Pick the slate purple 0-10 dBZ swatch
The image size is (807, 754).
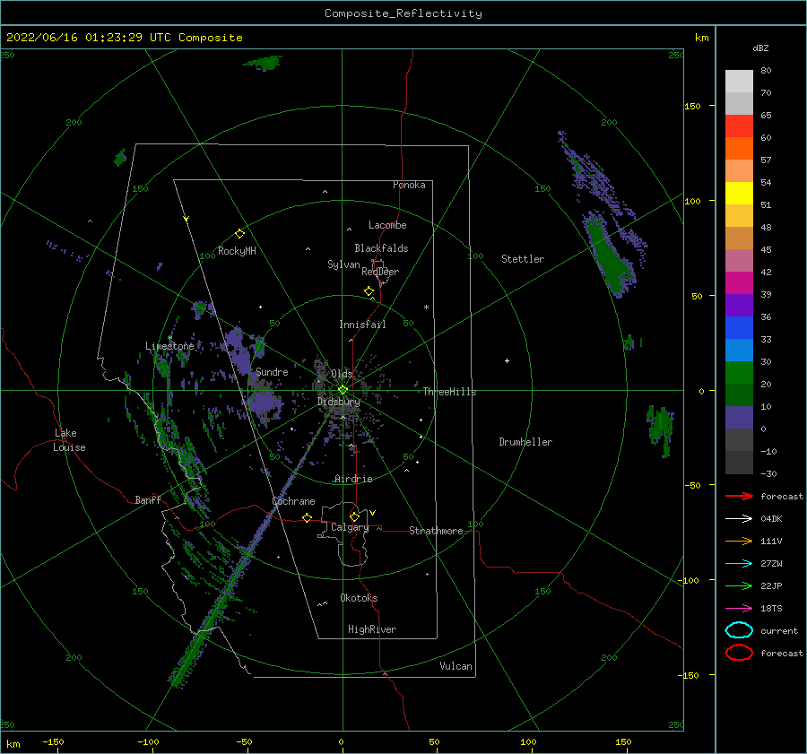(739, 418)
